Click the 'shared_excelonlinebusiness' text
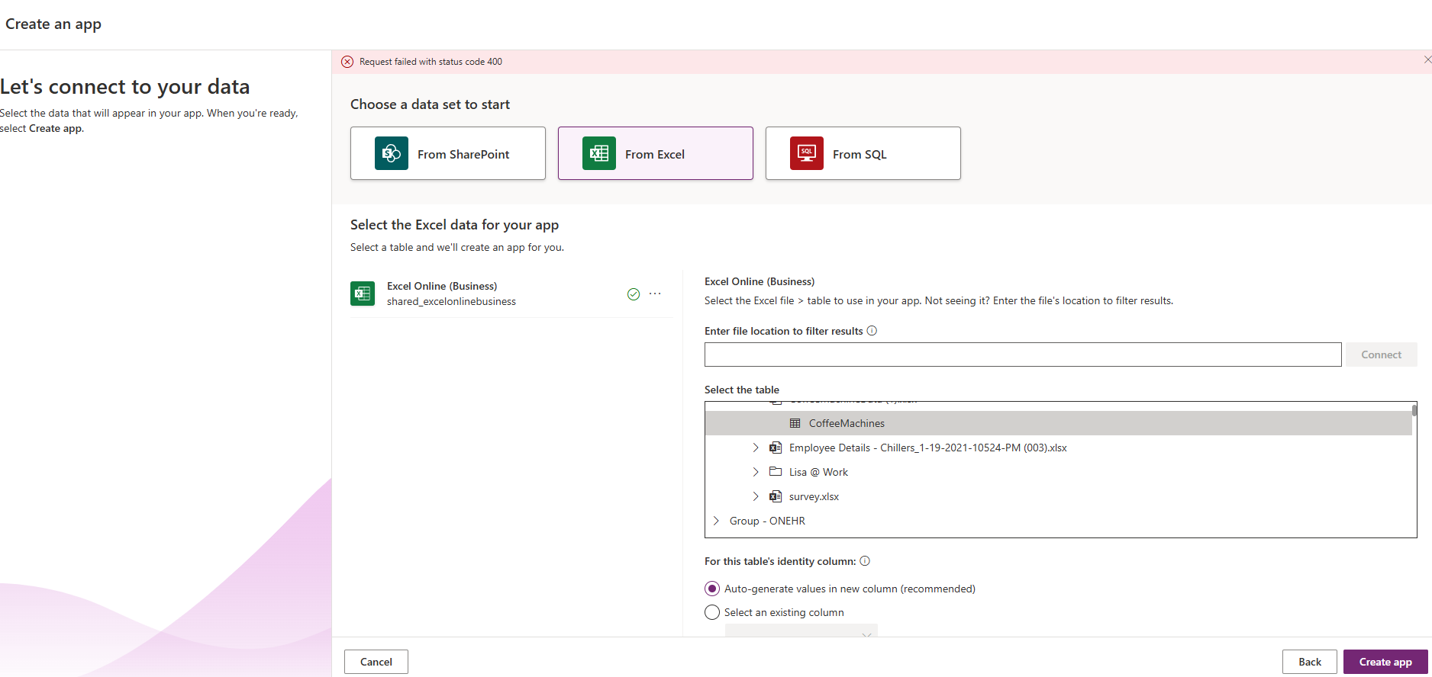This screenshot has width=1432, height=677. tap(451, 302)
